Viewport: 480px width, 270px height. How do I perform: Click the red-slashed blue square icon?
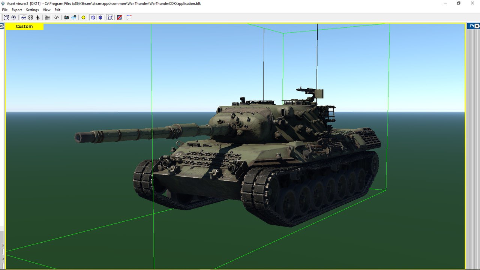coord(119,18)
